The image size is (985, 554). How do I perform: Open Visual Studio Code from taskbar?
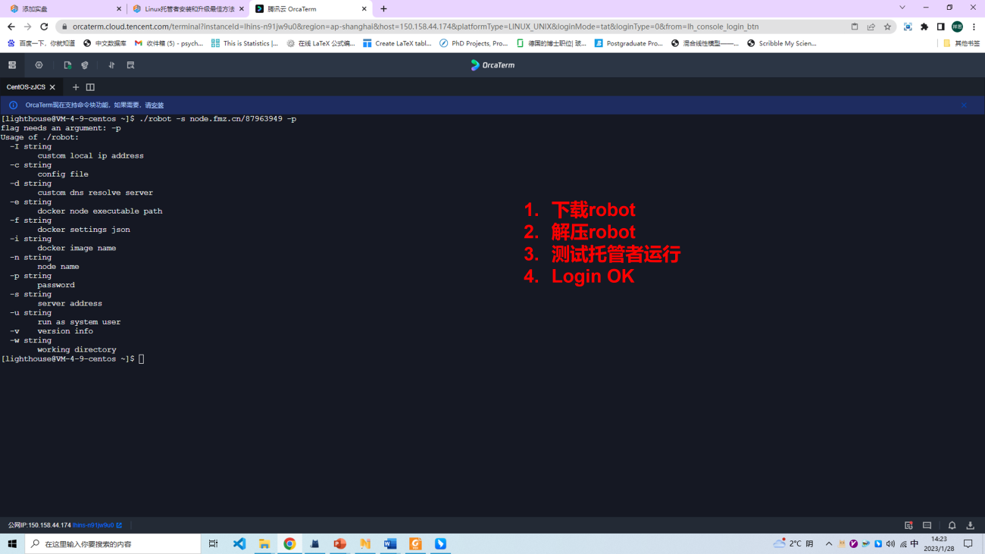coord(239,543)
